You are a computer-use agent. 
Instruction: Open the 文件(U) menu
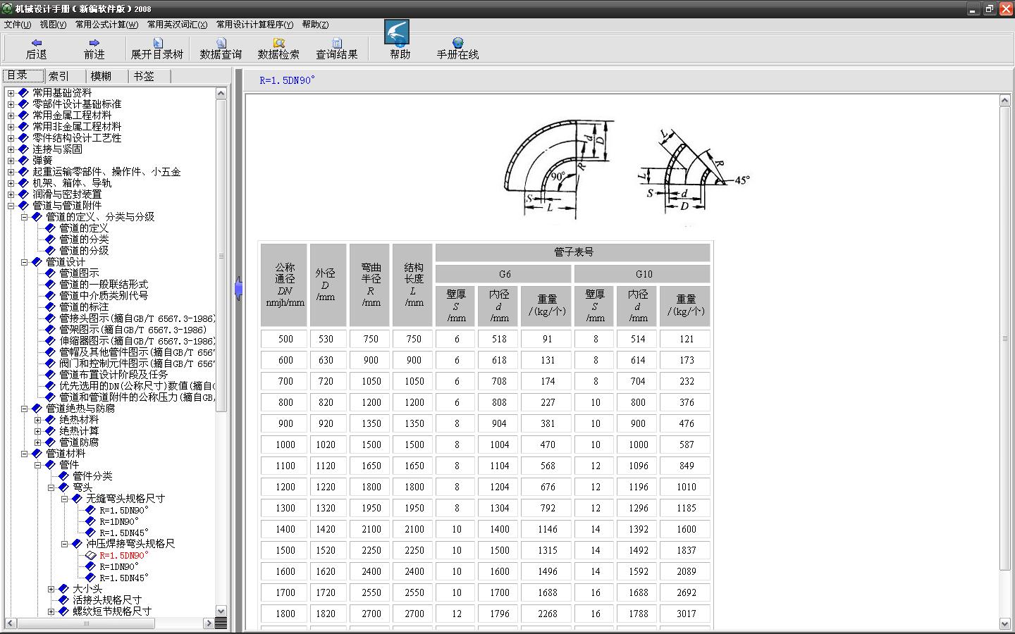(x=18, y=25)
